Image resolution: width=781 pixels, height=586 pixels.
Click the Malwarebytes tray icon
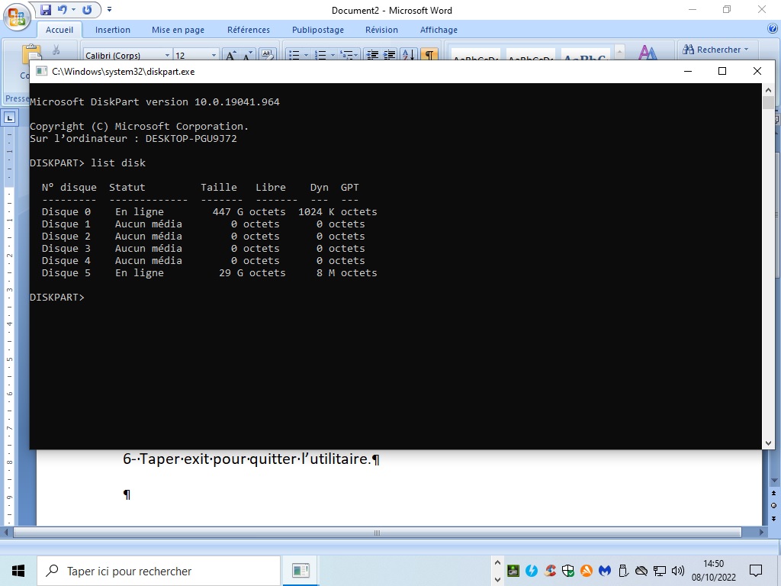(605, 571)
